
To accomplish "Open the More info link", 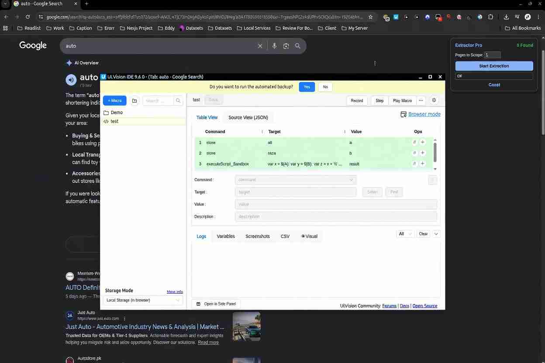I will 175,292.
